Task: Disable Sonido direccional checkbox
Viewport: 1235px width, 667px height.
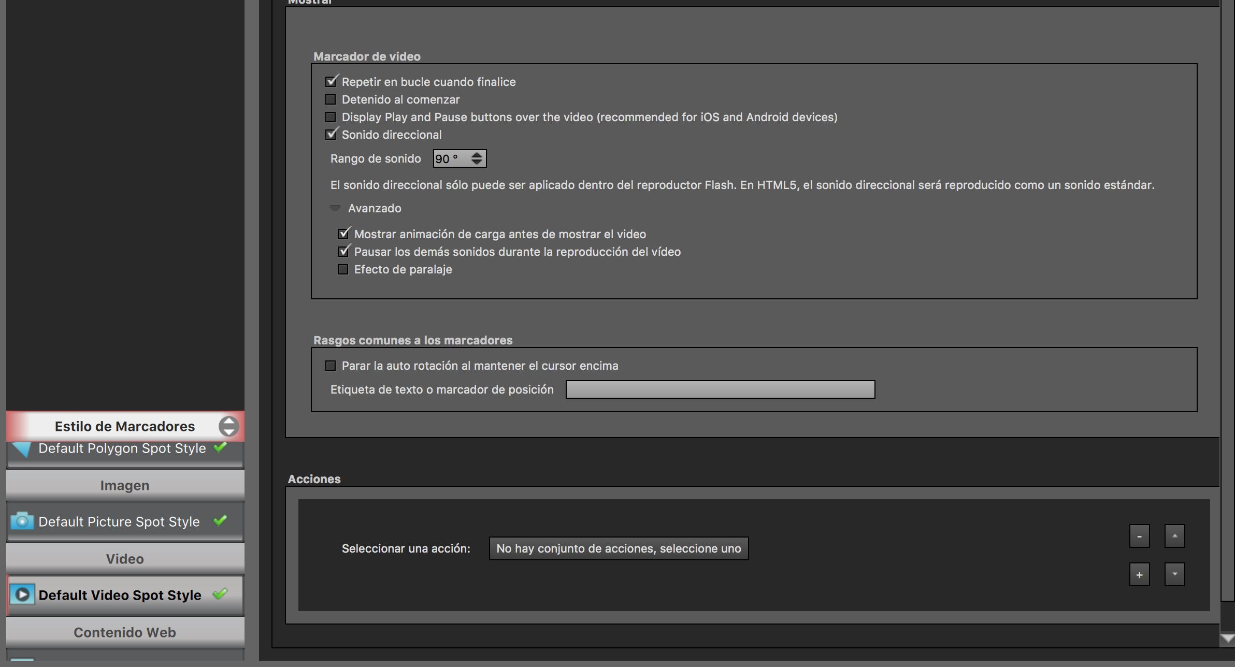Action: point(331,135)
